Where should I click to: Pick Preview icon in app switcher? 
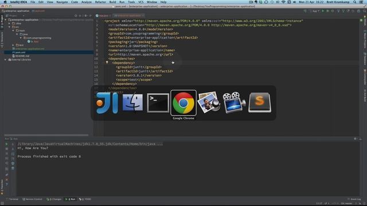point(209,103)
